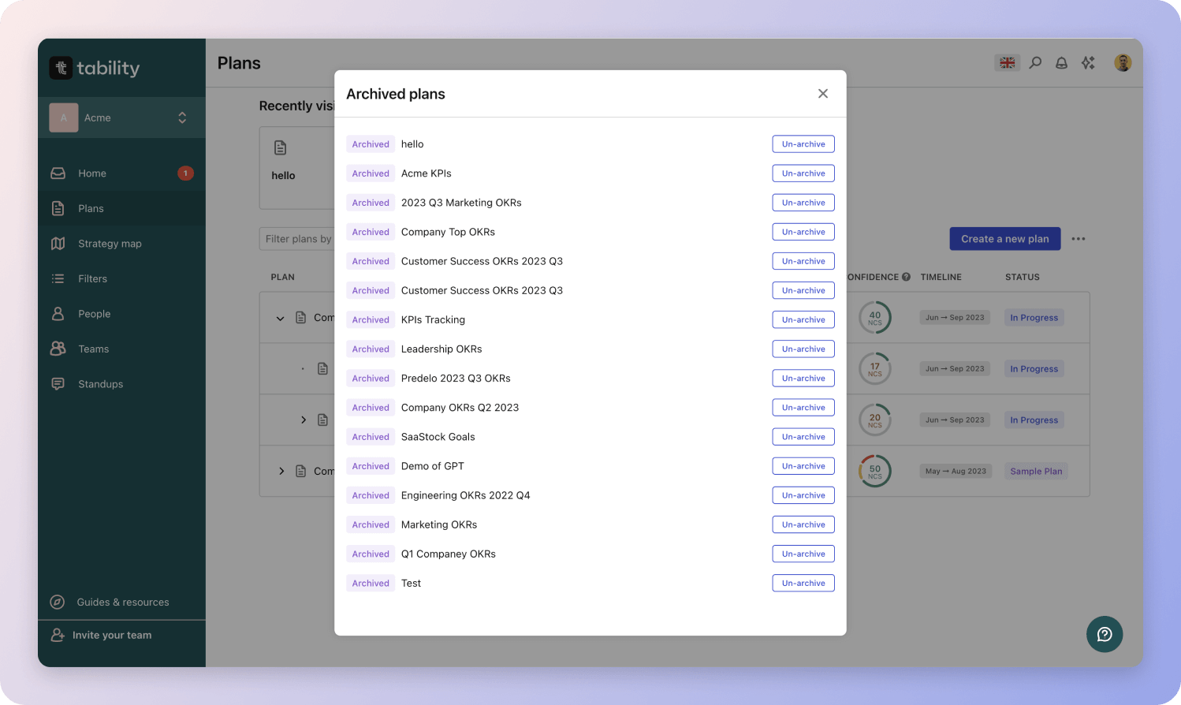Open Strategy map from sidebar
Image resolution: width=1181 pixels, height=705 pixels.
pos(110,244)
